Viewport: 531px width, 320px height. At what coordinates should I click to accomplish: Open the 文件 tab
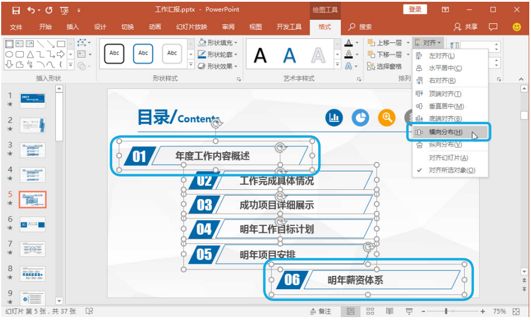[x=16, y=27]
